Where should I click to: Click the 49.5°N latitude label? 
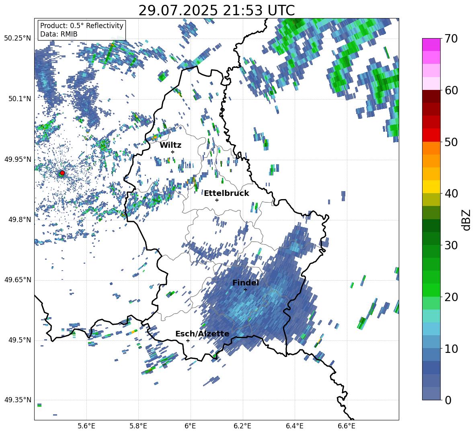(19, 340)
